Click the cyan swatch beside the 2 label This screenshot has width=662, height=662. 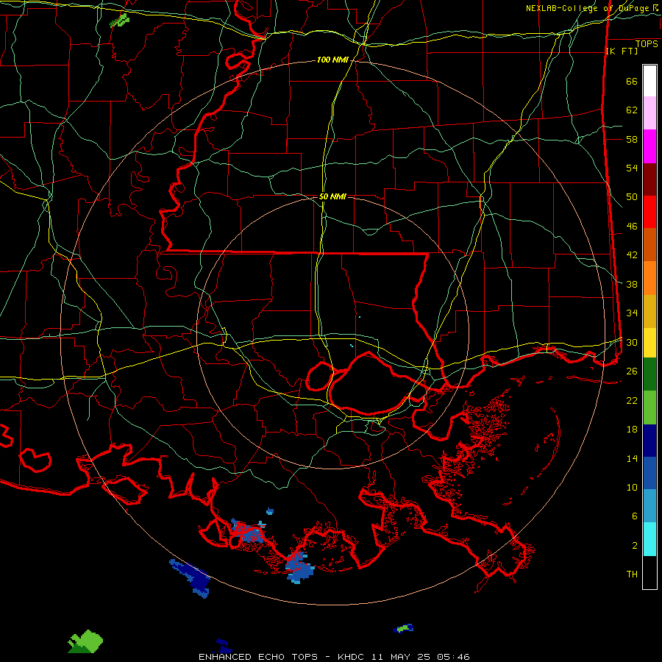click(x=649, y=539)
